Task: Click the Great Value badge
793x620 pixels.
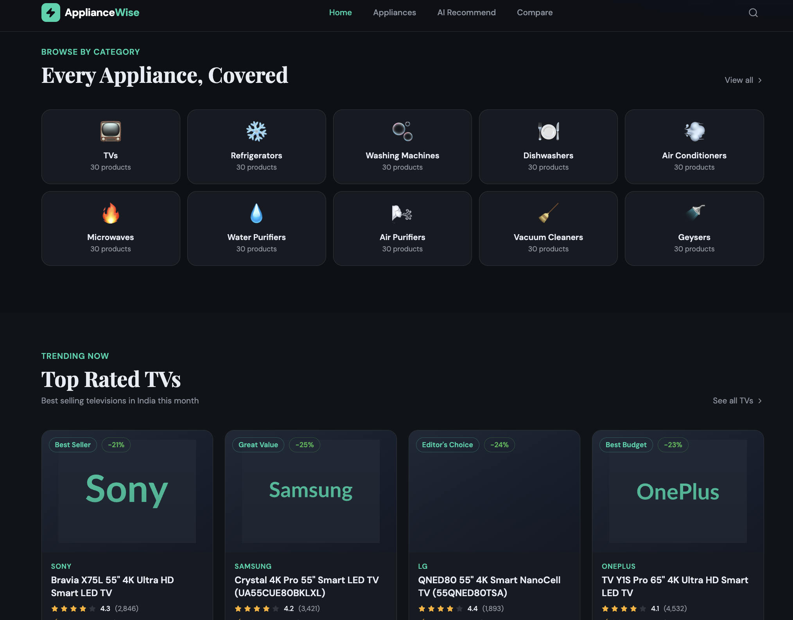Action: [x=258, y=445]
